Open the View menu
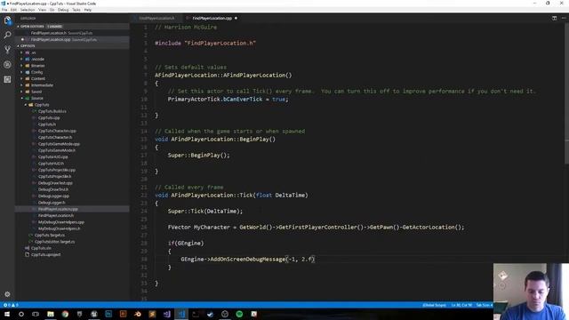Screen dimensions: 569x320 (x=43, y=10)
